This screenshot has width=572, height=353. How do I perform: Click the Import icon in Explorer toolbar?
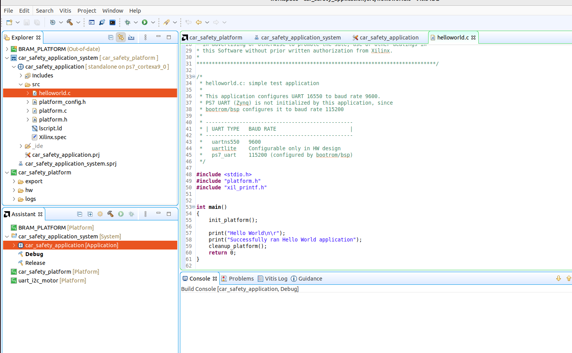pos(131,37)
